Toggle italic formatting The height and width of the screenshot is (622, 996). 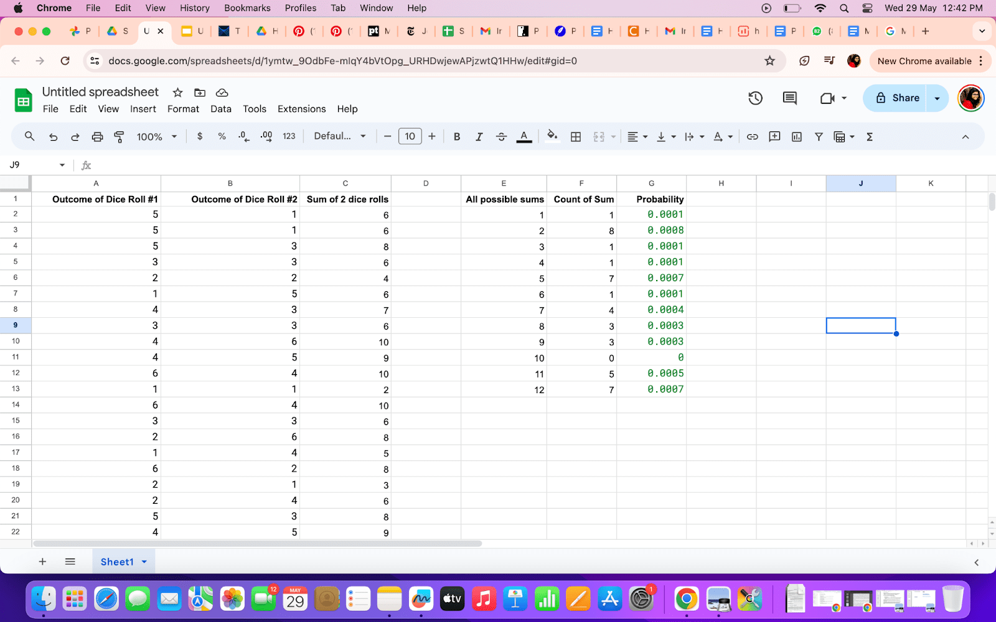point(479,136)
